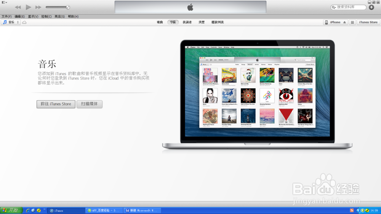The height and width of the screenshot is (214, 381).
Task: Click the rewind previous track button
Action: pos(18,7)
